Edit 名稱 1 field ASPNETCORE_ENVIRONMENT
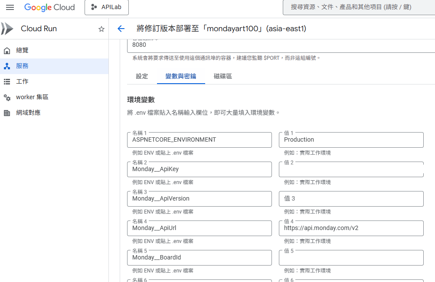The height and width of the screenshot is (282, 435). click(x=199, y=139)
